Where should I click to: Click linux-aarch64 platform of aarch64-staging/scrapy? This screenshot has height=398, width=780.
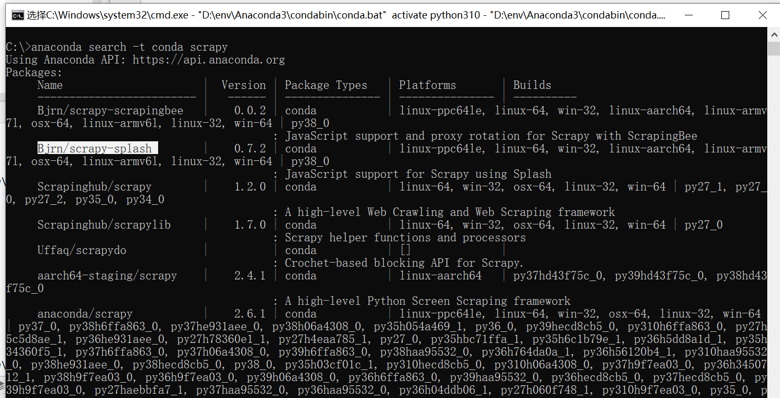click(x=440, y=276)
